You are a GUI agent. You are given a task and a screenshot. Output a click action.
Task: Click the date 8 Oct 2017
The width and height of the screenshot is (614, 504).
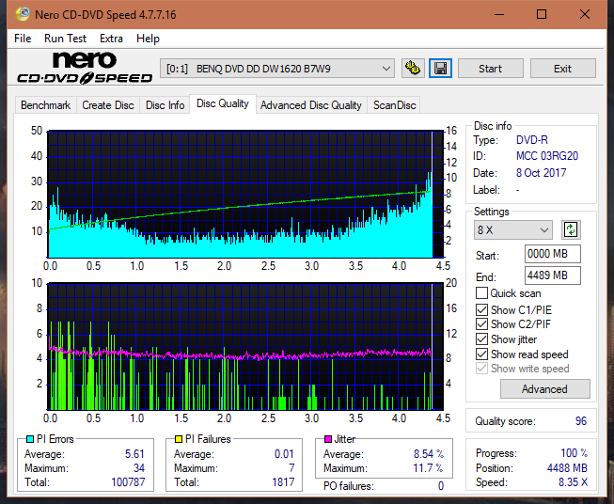pos(542,173)
